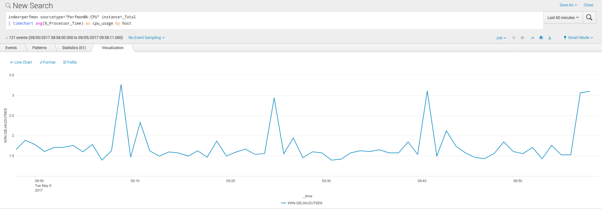
Task: Expand the Smart Mode dropdown
Action: [578, 38]
